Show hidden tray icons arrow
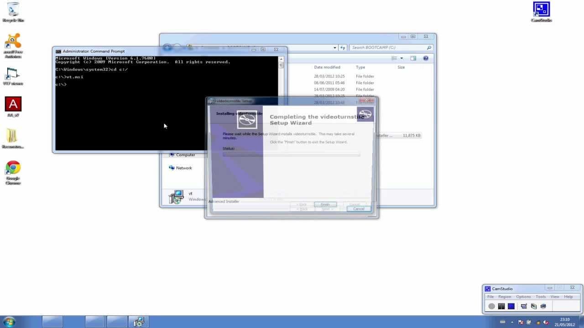The height and width of the screenshot is (328, 584). (x=512, y=322)
